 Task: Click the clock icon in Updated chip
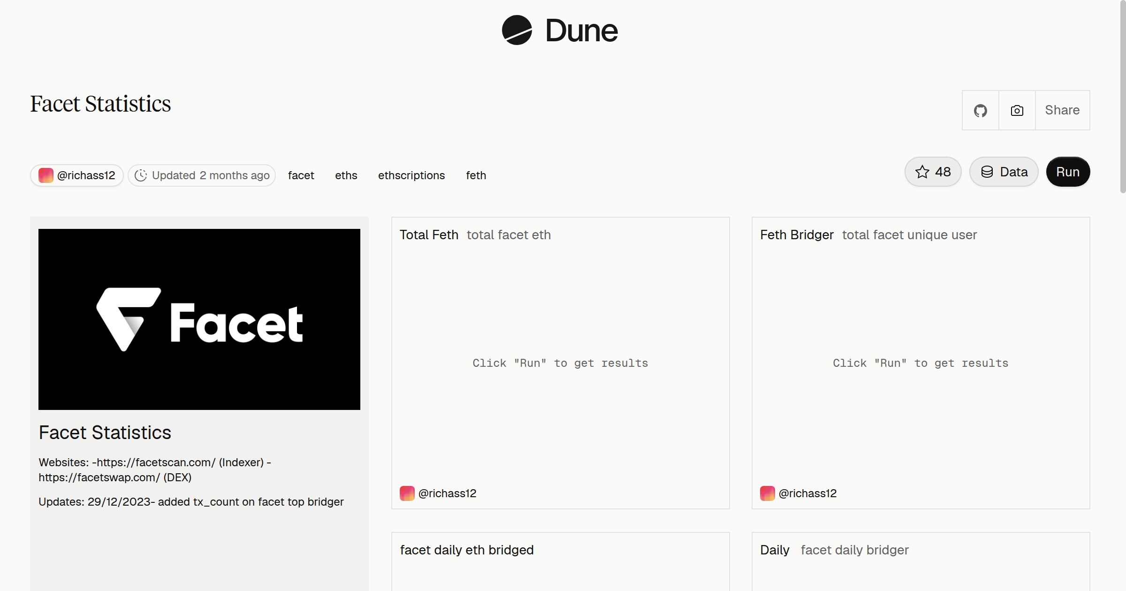tap(141, 175)
